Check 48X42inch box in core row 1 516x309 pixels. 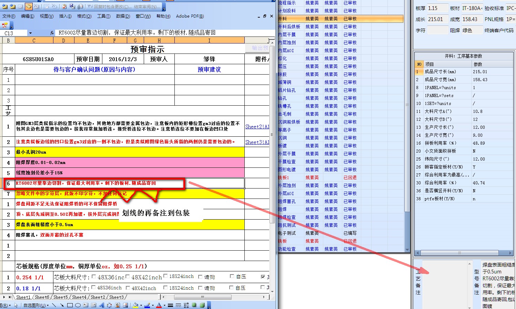click(x=128, y=276)
